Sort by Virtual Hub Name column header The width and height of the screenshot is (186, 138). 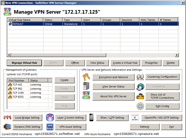coord(25,20)
